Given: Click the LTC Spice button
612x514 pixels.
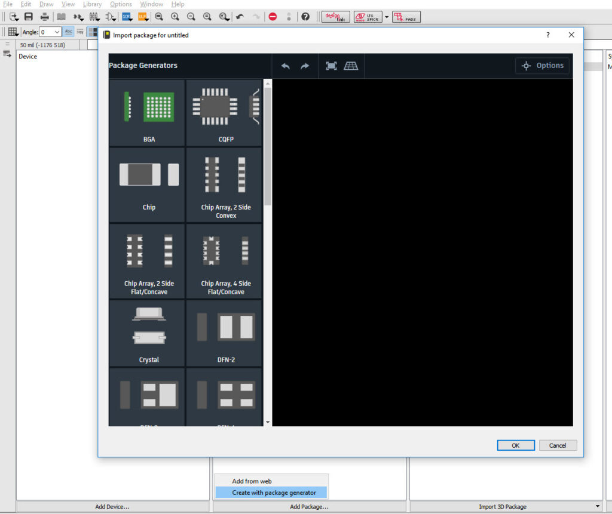Looking at the screenshot, I should pyautogui.click(x=368, y=17).
